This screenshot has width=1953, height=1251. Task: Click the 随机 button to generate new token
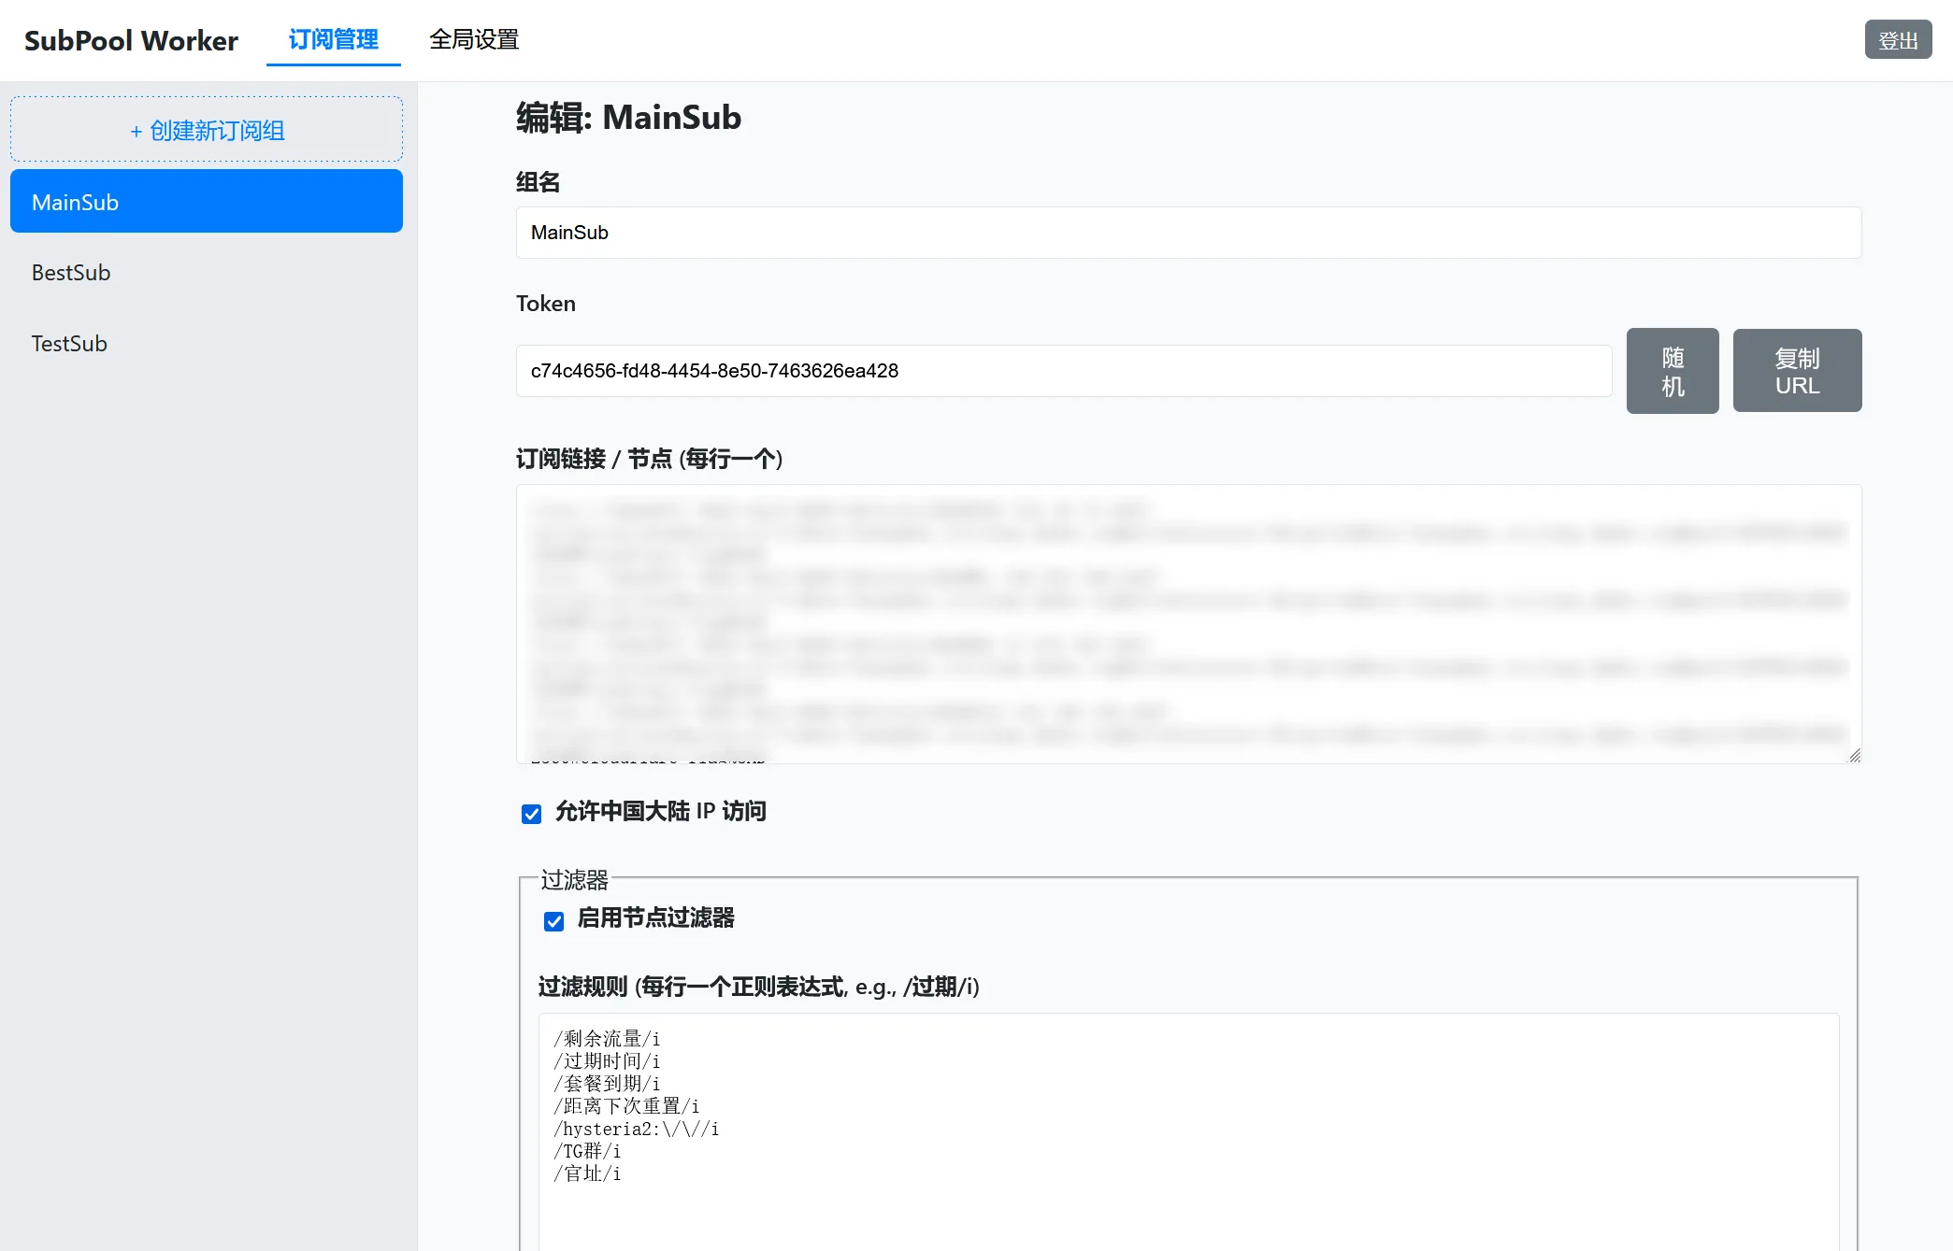point(1673,370)
